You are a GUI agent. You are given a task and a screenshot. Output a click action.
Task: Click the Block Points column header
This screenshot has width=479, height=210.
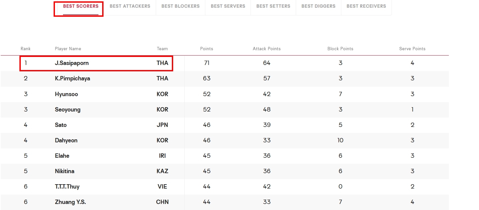(x=340, y=49)
